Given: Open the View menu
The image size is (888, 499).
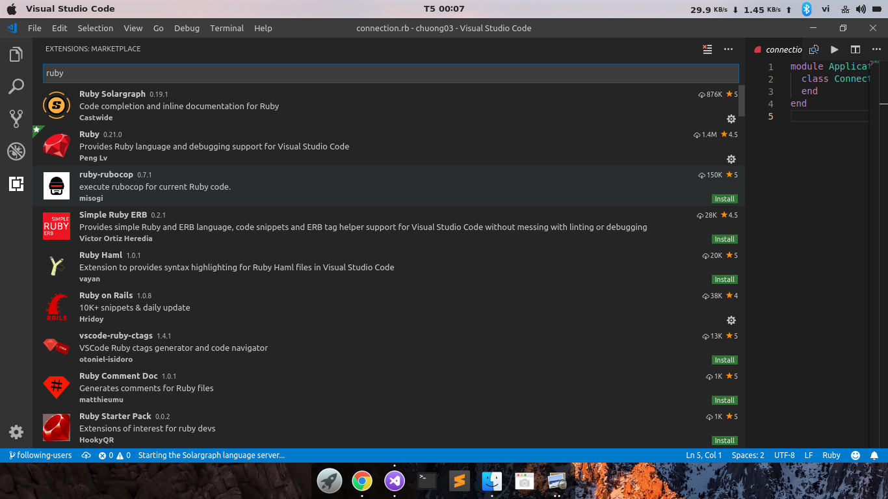Looking at the screenshot, I should pyautogui.click(x=133, y=28).
